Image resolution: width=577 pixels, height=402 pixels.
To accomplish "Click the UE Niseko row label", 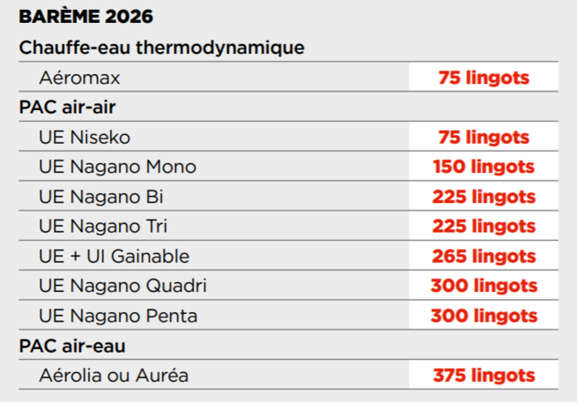I will pyautogui.click(x=85, y=138).
